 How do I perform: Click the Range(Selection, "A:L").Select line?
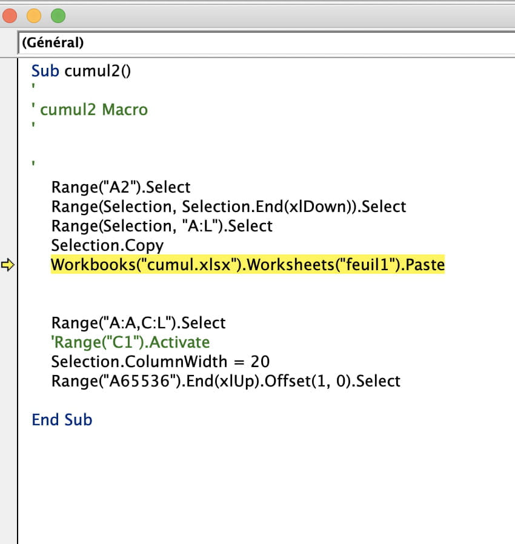[x=162, y=226]
